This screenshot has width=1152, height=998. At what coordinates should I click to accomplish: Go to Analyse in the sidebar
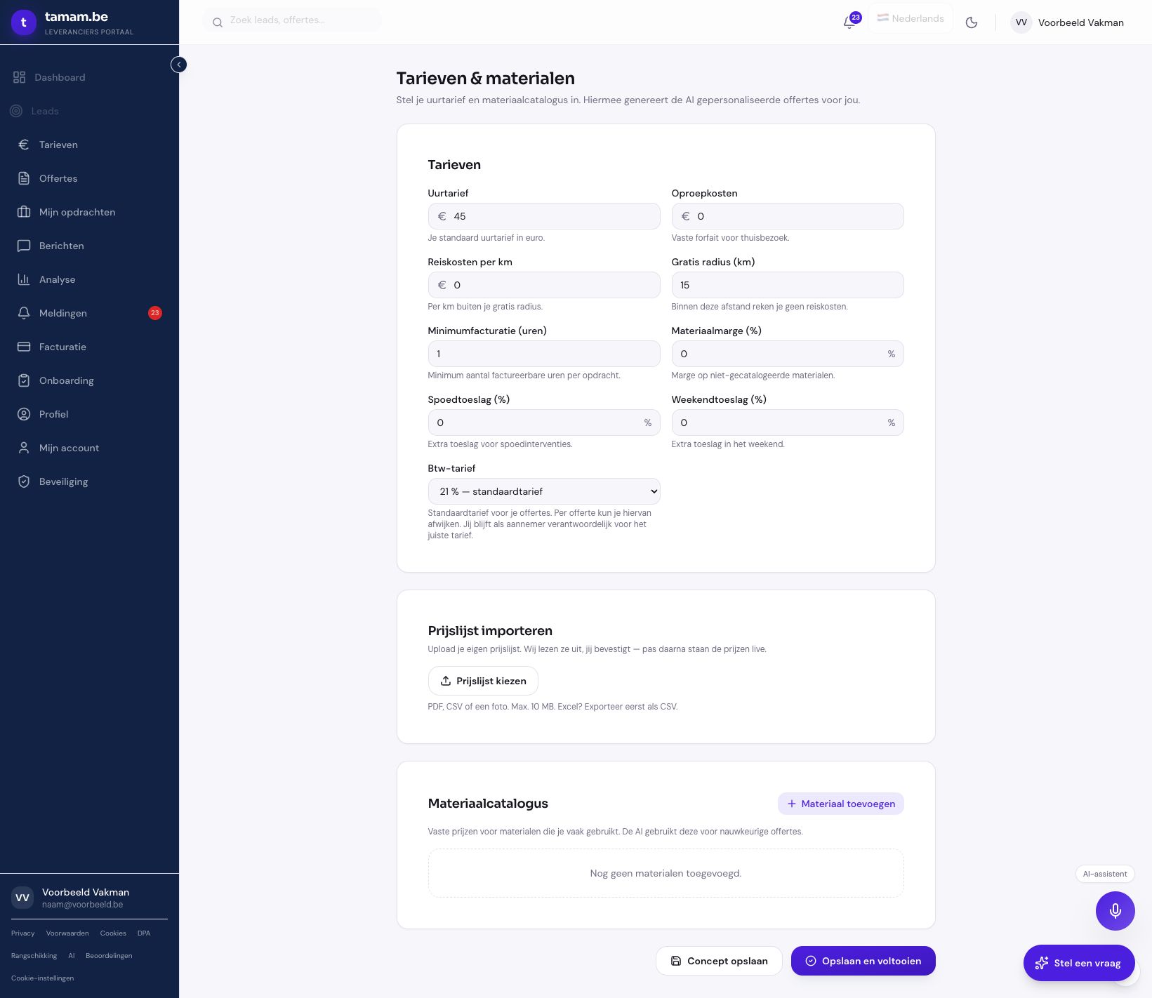pyautogui.click(x=89, y=279)
